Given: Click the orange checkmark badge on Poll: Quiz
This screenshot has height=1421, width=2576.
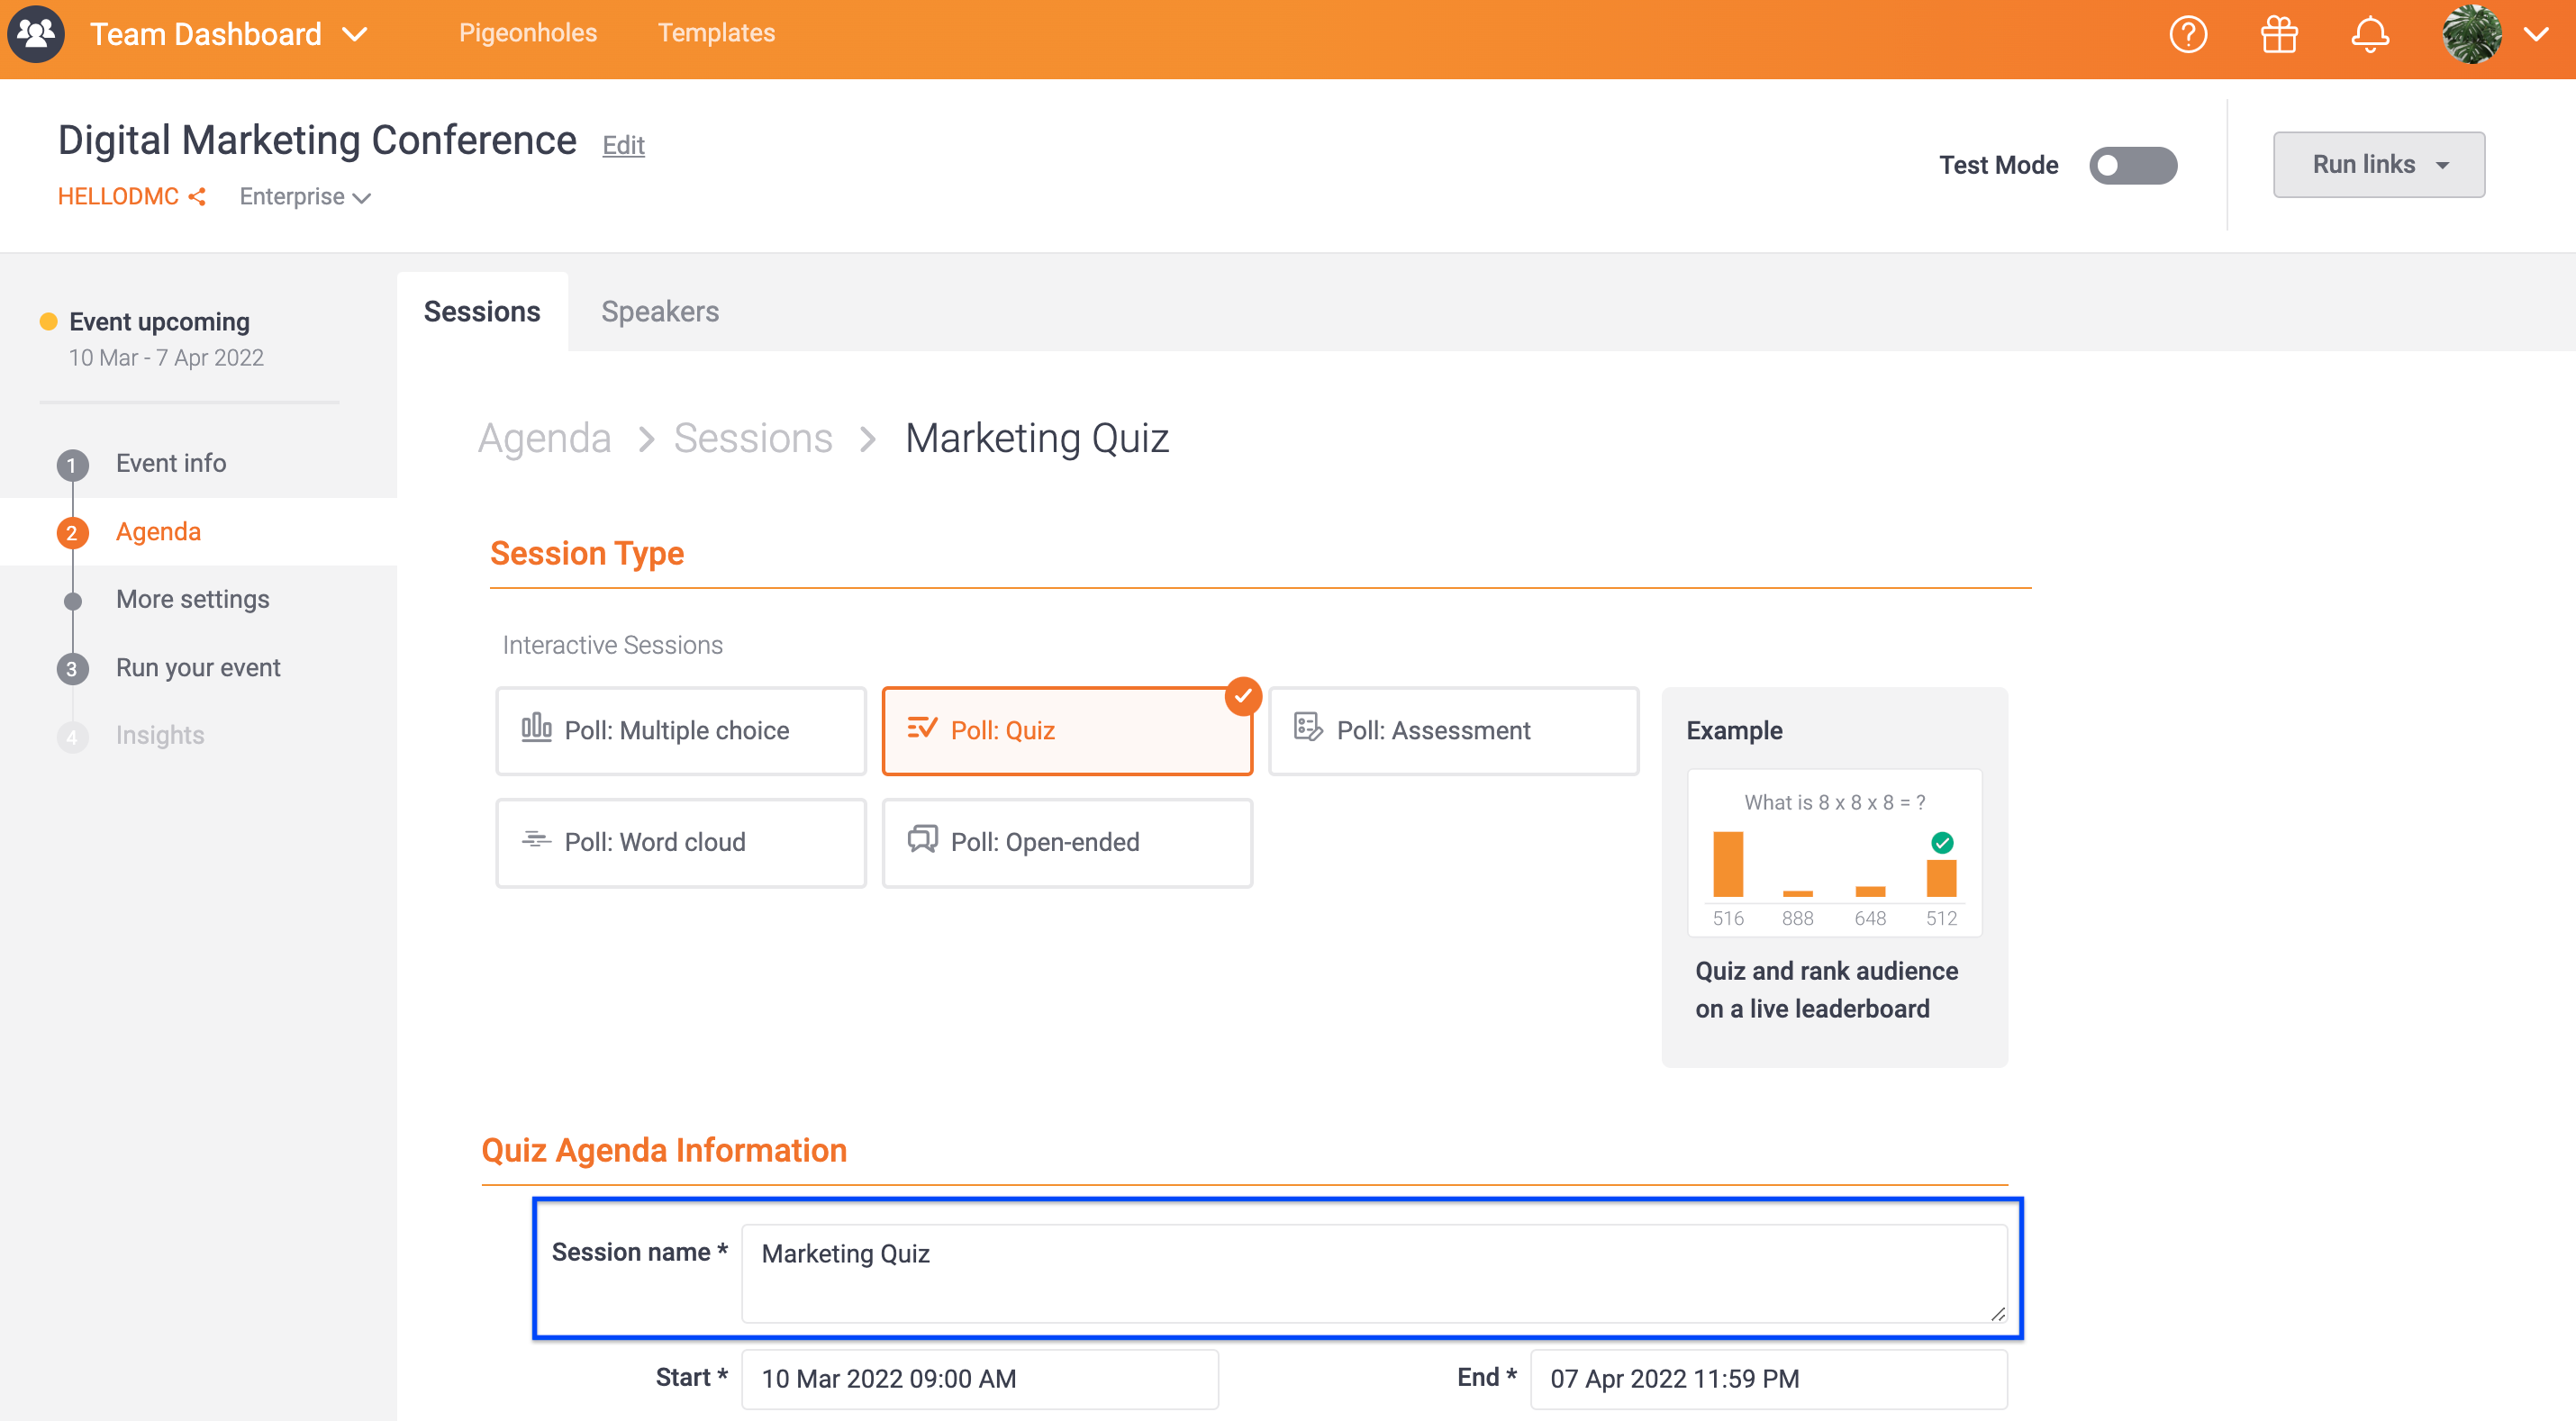Looking at the screenshot, I should pos(1243,696).
